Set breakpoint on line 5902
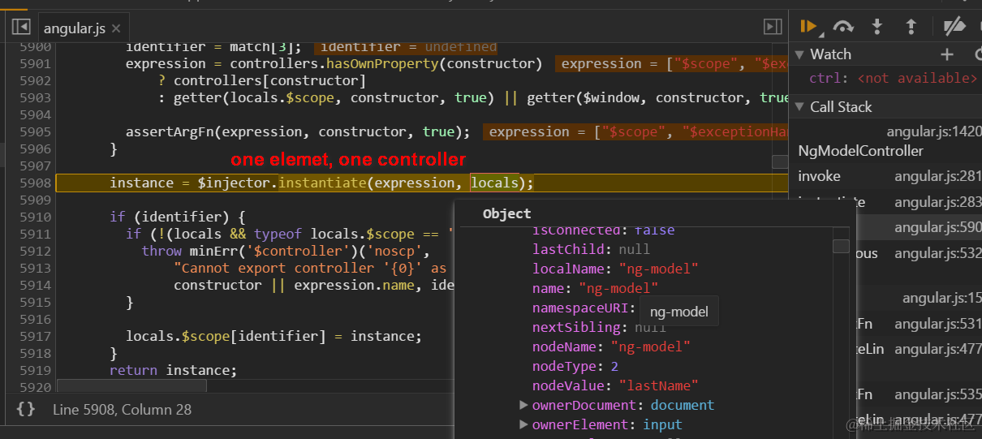Image resolution: width=982 pixels, height=439 pixels. (35, 80)
